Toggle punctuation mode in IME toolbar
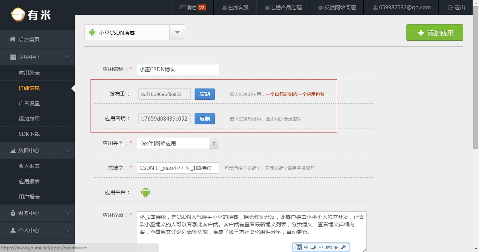The height and width of the screenshot is (252, 479). [x=321, y=247]
